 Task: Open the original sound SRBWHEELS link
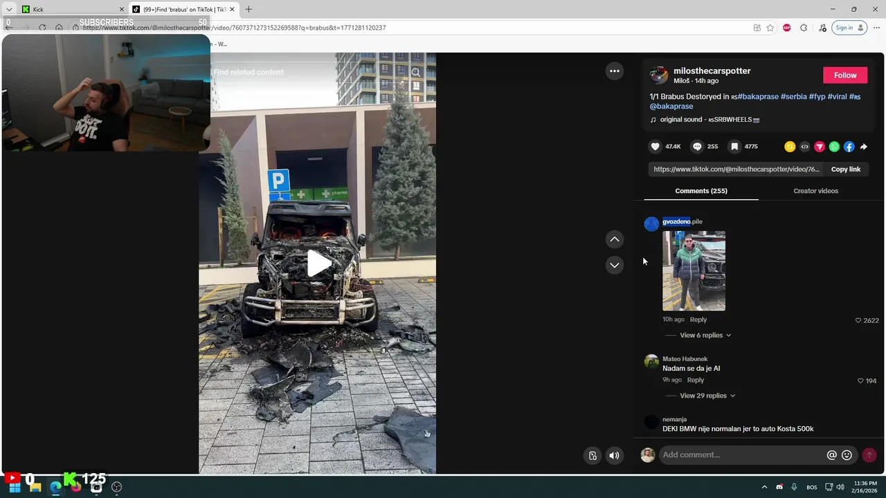point(709,120)
